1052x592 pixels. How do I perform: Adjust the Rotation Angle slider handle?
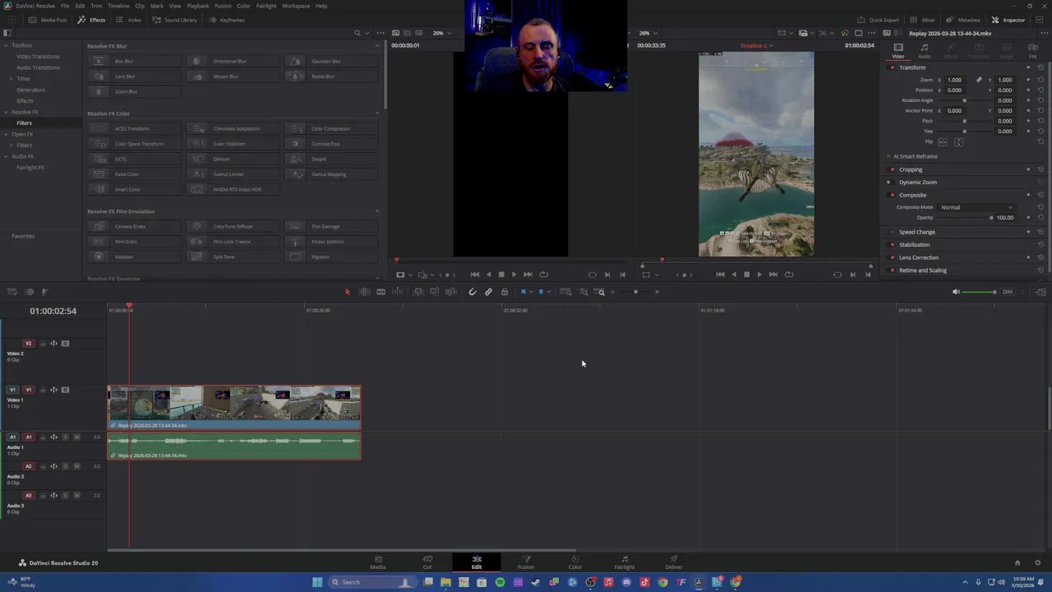(x=964, y=100)
